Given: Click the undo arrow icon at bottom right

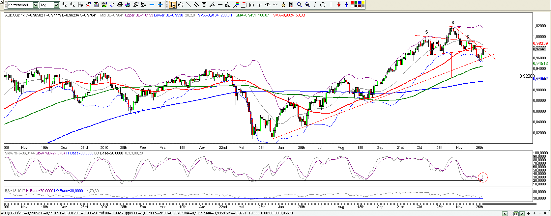Looking at the screenshot, I should click(x=546, y=213).
